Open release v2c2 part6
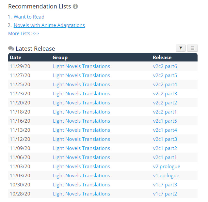This screenshot has height=202, width=208. (165, 66)
